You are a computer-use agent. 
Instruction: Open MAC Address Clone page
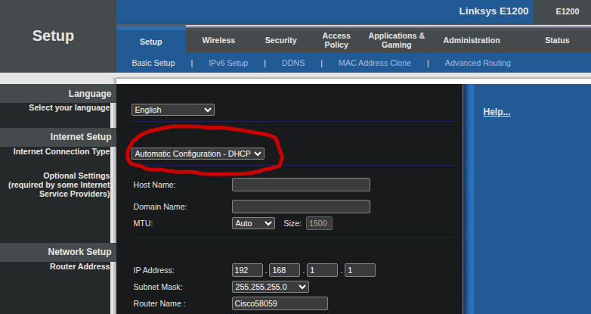click(x=375, y=63)
